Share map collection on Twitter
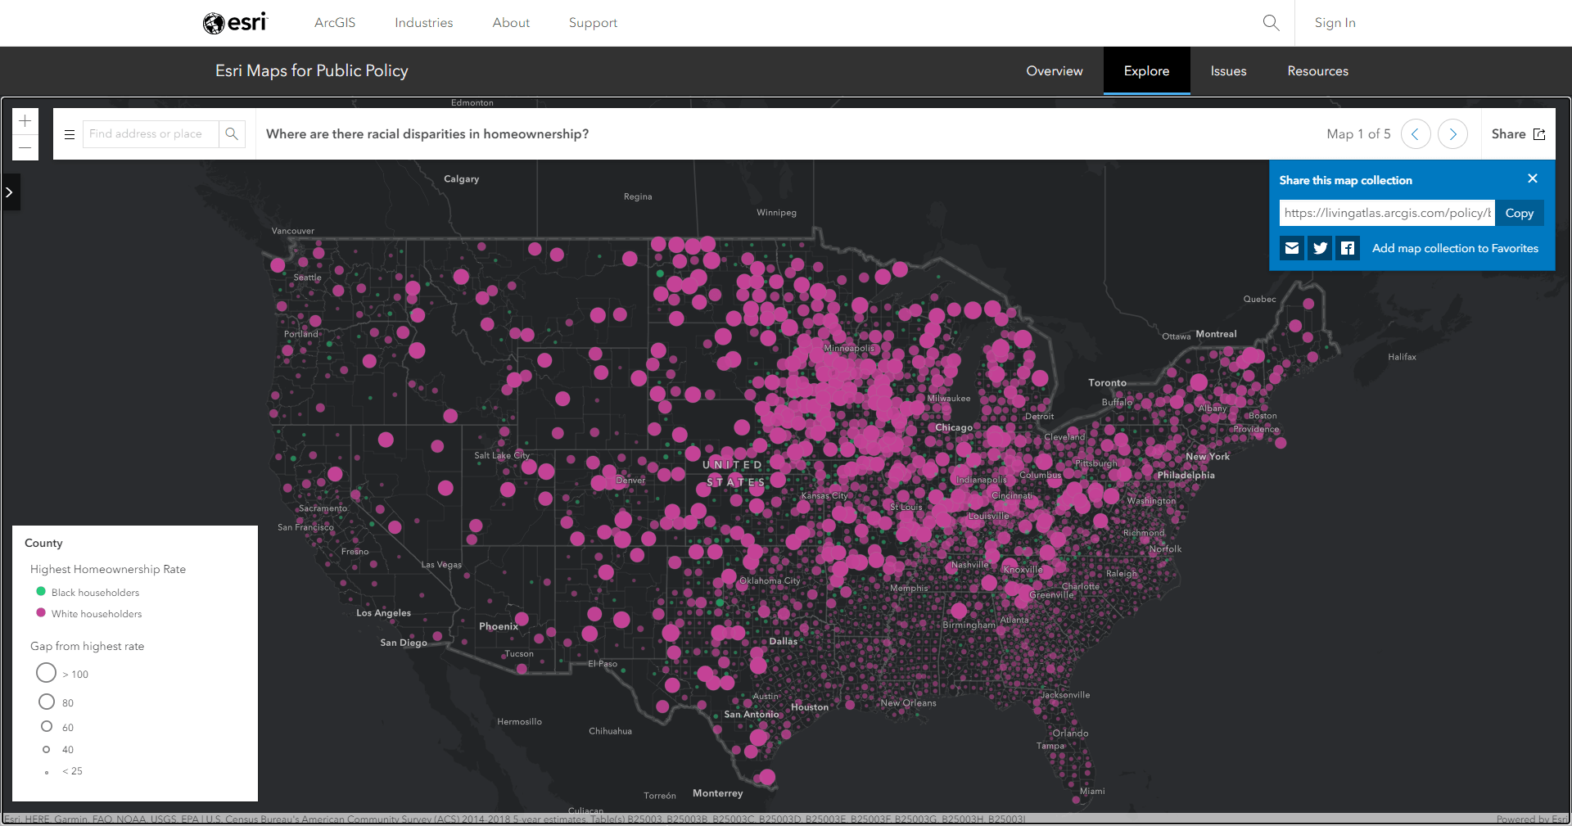 [1320, 248]
